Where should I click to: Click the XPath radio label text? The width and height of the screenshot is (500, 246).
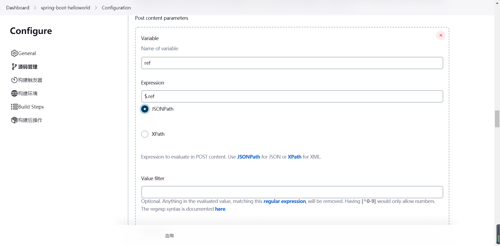pos(158,134)
